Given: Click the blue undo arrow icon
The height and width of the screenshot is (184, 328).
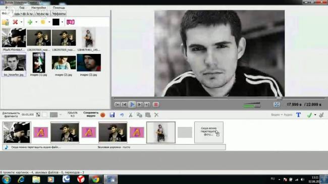Looking at the screenshot, I should tap(122, 115).
